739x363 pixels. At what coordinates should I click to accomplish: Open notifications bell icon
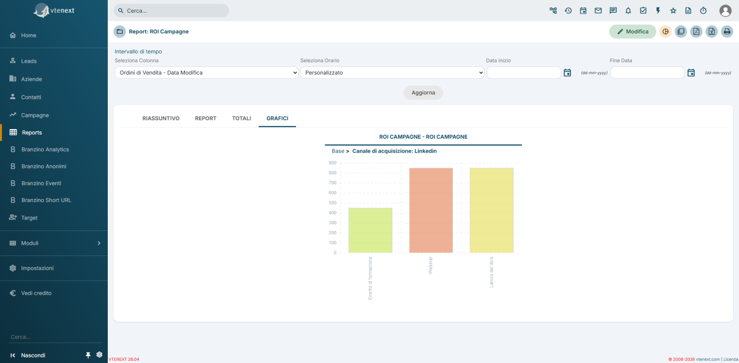[628, 11]
